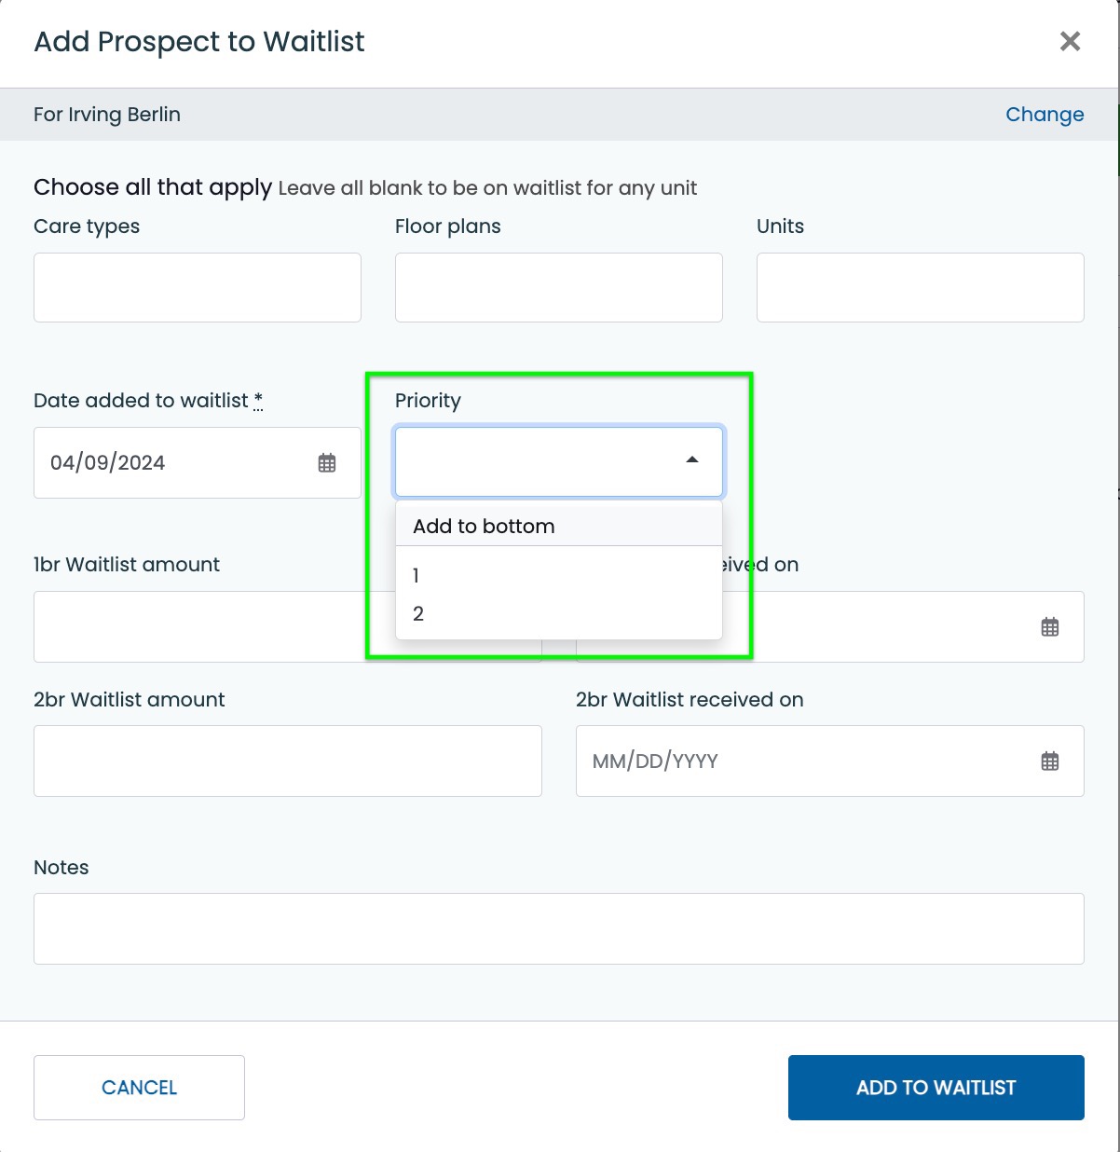This screenshot has height=1152, width=1120.
Task: Open the Care types selector
Action: pyautogui.click(x=198, y=287)
